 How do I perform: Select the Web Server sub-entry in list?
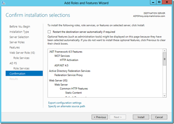click(61, 85)
